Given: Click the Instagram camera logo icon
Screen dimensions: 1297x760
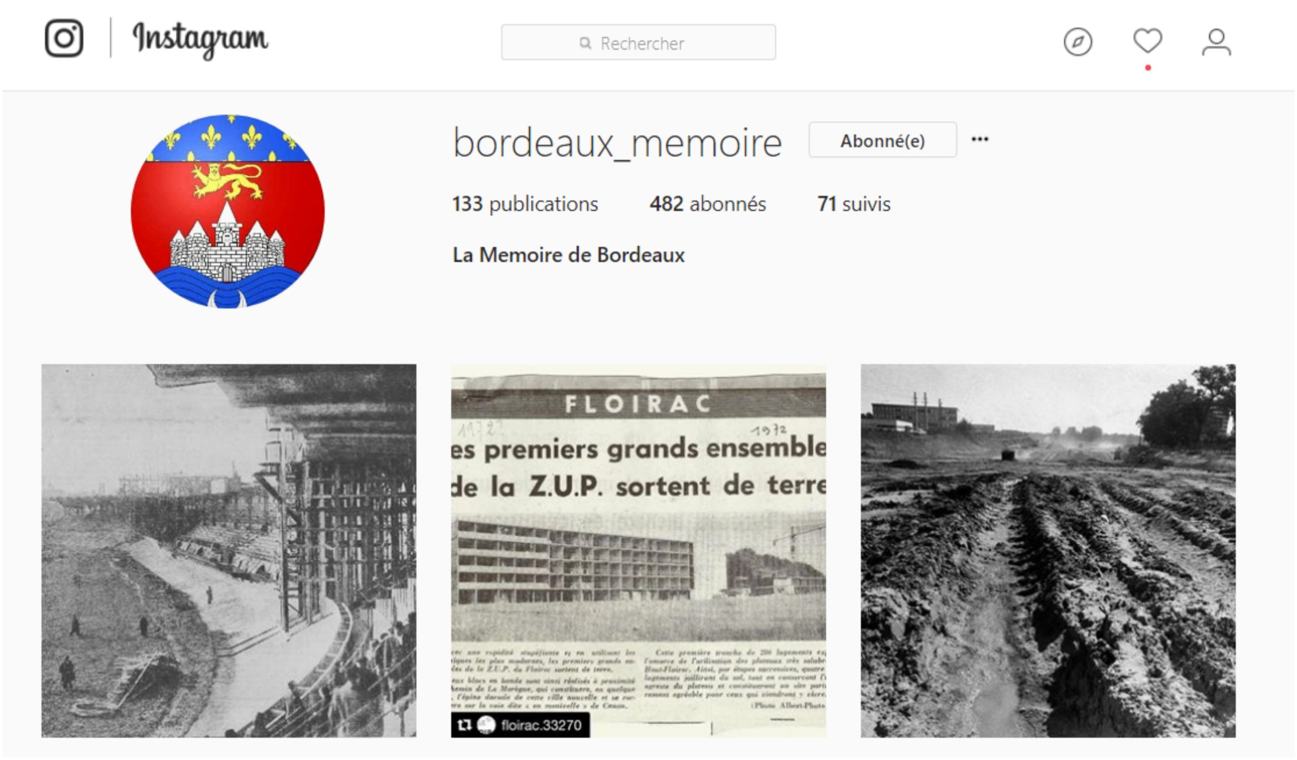Looking at the screenshot, I should [x=64, y=38].
